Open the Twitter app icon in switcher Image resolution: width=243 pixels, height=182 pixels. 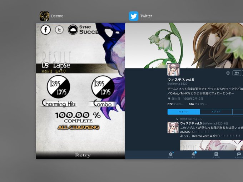click(x=133, y=16)
